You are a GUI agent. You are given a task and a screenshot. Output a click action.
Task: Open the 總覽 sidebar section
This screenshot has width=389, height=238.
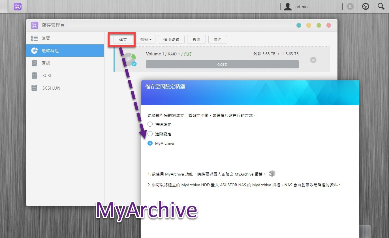point(65,38)
